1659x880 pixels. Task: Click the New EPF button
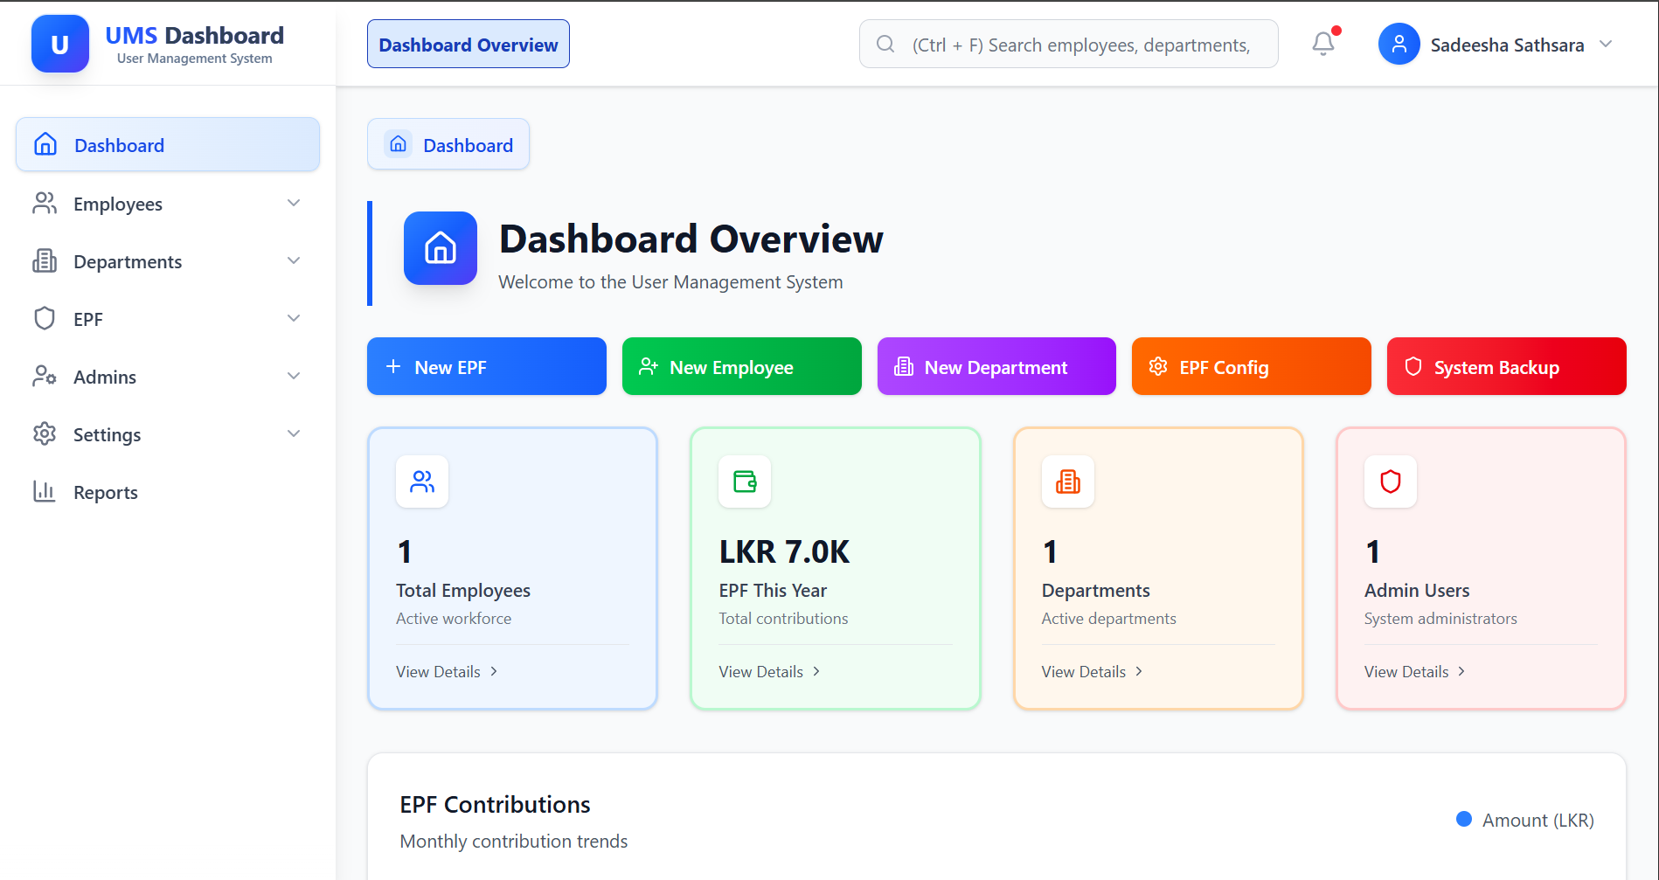pyautogui.click(x=487, y=366)
